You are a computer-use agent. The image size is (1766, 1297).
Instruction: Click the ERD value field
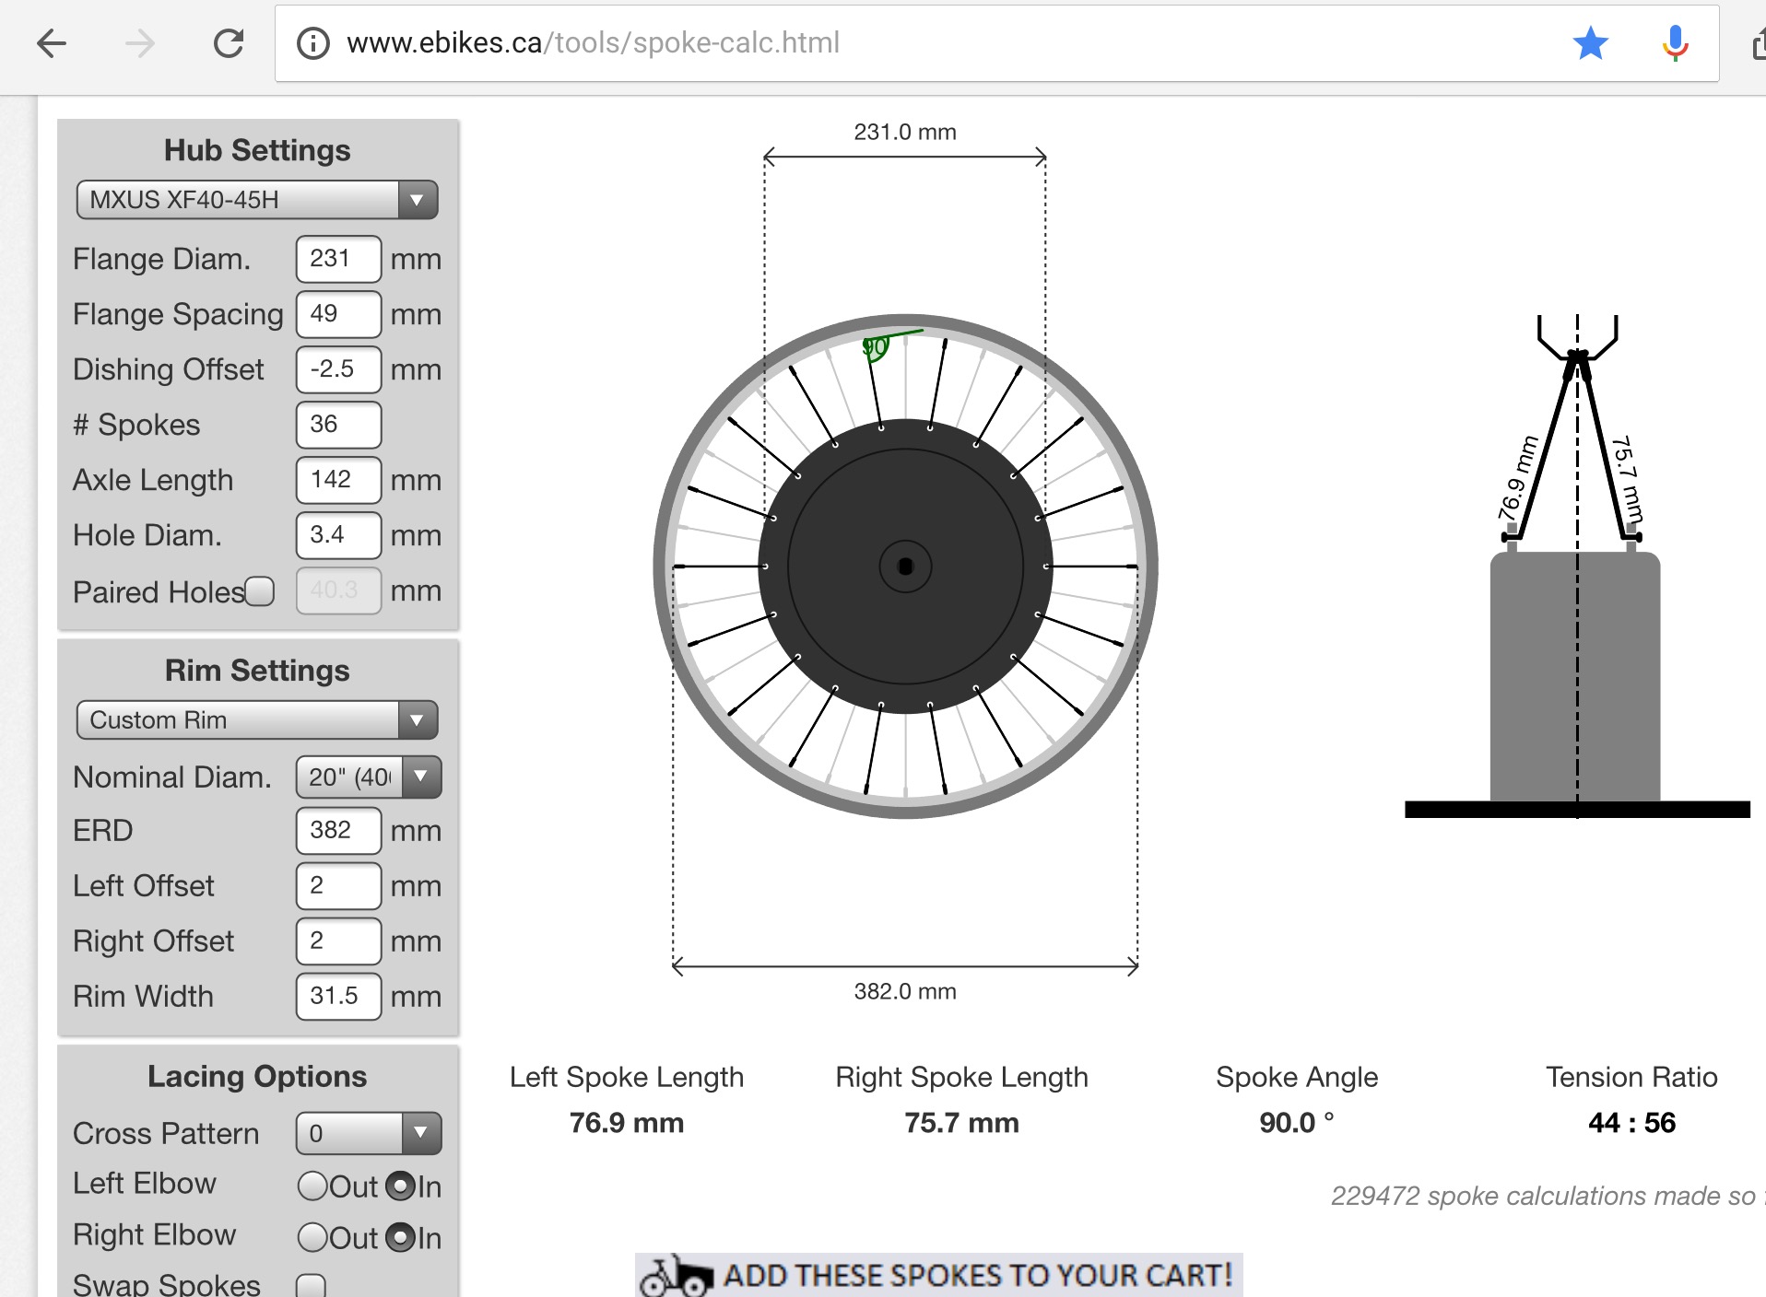[x=338, y=831]
